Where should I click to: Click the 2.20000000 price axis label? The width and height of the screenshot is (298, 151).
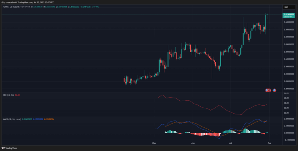pyautogui.click(x=289, y=74)
